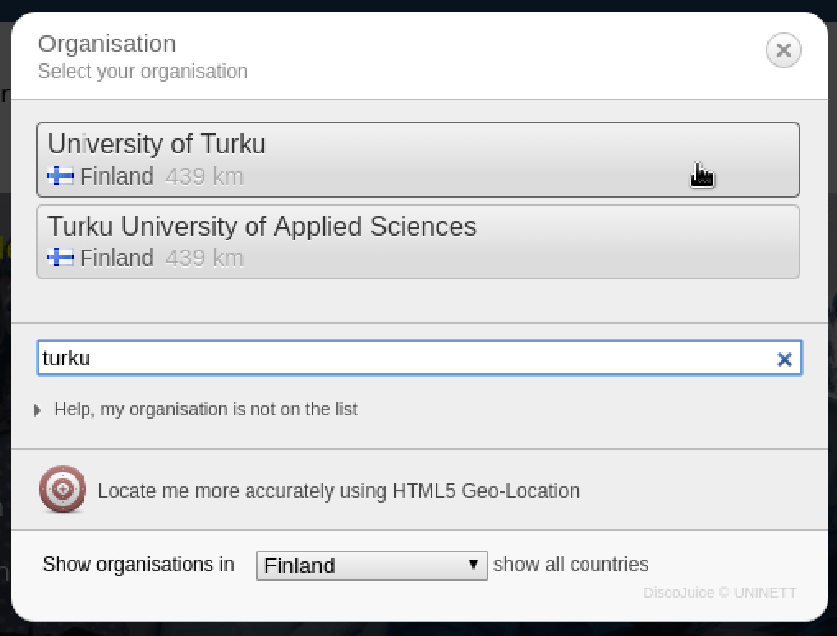
Task: Click show all countries link
Action: (571, 564)
